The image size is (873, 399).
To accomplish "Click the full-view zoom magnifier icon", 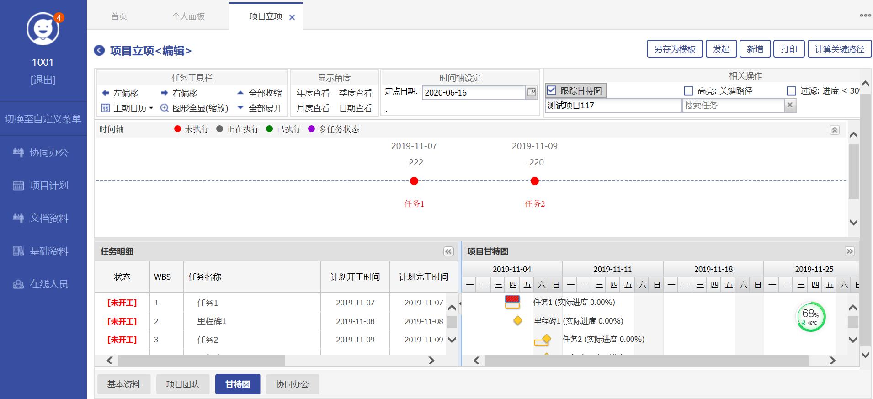I will (x=165, y=108).
